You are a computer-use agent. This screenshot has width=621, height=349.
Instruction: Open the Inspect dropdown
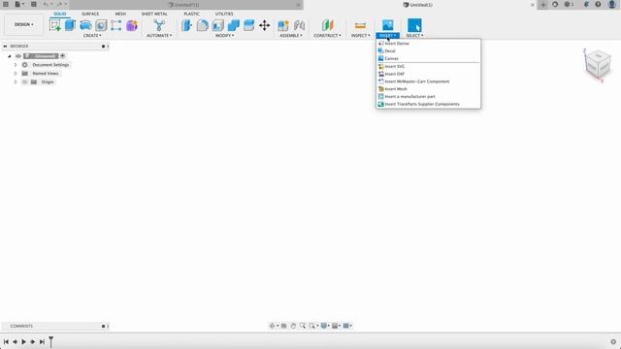360,36
